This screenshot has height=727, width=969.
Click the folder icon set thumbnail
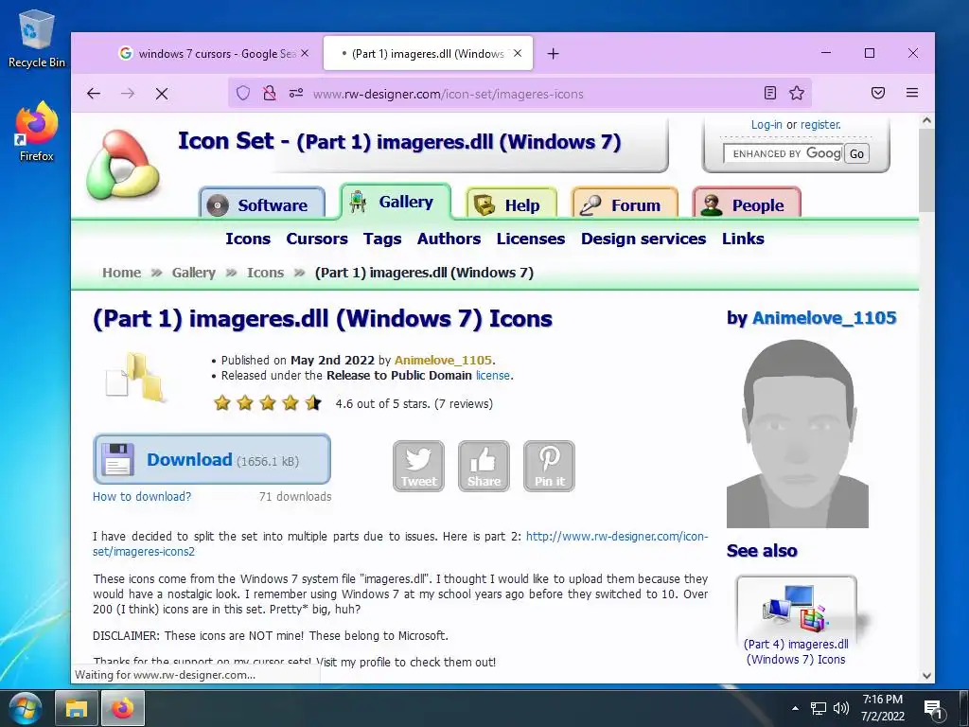(x=135, y=378)
